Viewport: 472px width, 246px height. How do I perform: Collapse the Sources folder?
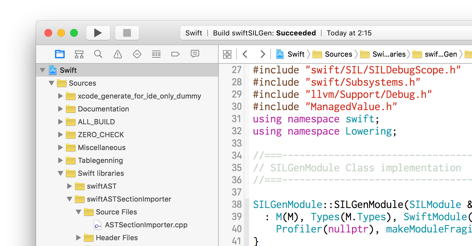pyautogui.click(x=51, y=83)
